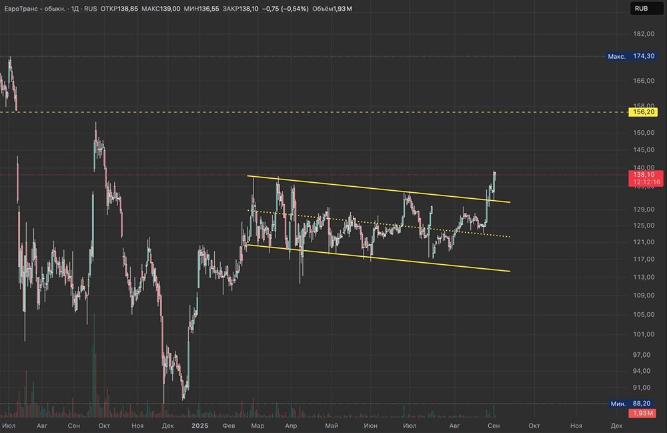The image size is (667, 433).
Task: Click the 101,00 price axis label
Action: point(644,334)
